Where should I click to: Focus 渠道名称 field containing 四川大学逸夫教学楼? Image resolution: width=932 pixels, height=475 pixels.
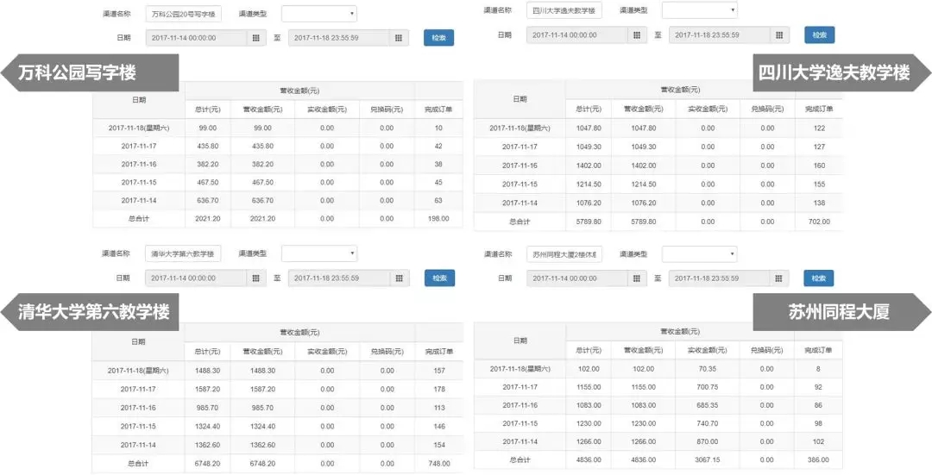pos(564,10)
